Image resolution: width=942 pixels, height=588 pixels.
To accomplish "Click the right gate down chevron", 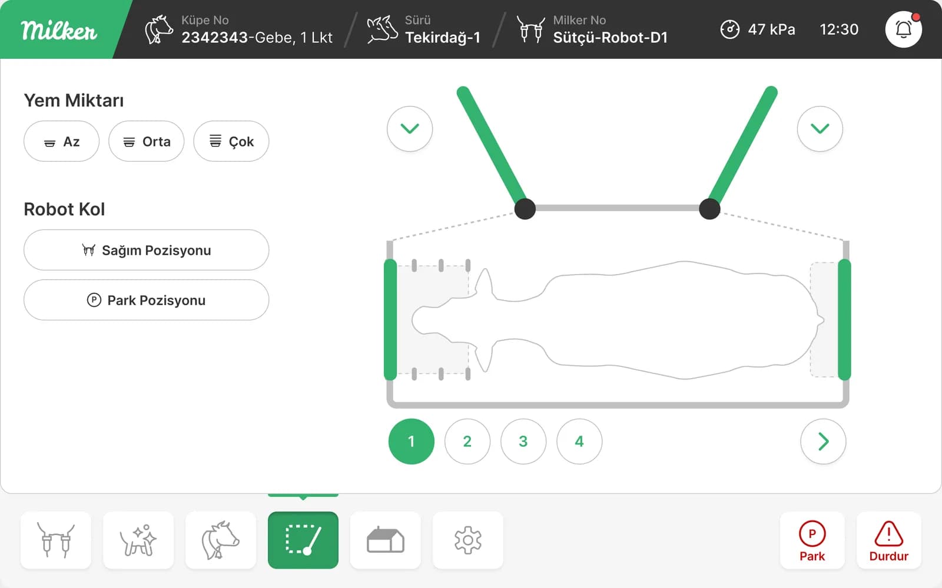I will (820, 129).
